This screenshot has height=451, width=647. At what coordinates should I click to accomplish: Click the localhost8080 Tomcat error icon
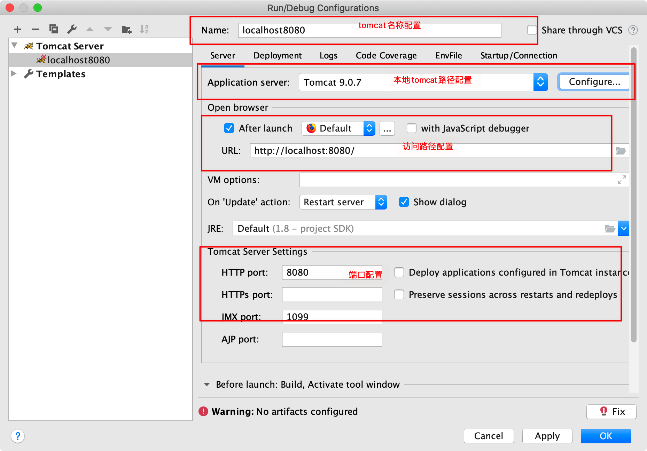coord(41,59)
